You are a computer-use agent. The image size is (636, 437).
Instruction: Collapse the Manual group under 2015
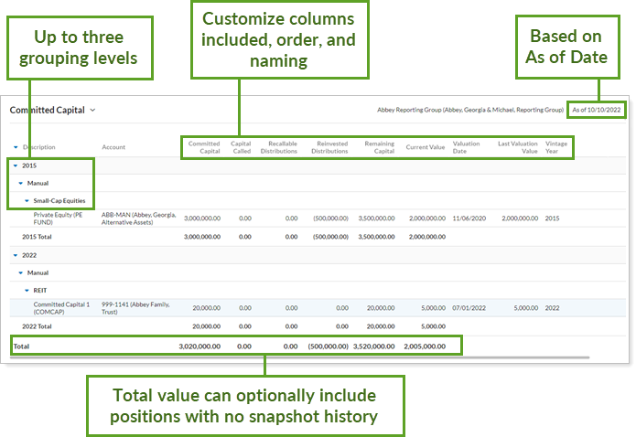tap(21, 183)
